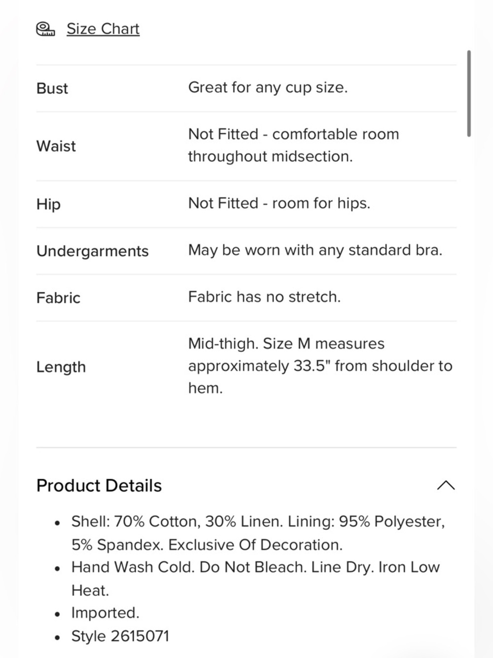Screen dimensions: 493x658
Task: Select the Shell fabric composition bullet
Action: 258,533
